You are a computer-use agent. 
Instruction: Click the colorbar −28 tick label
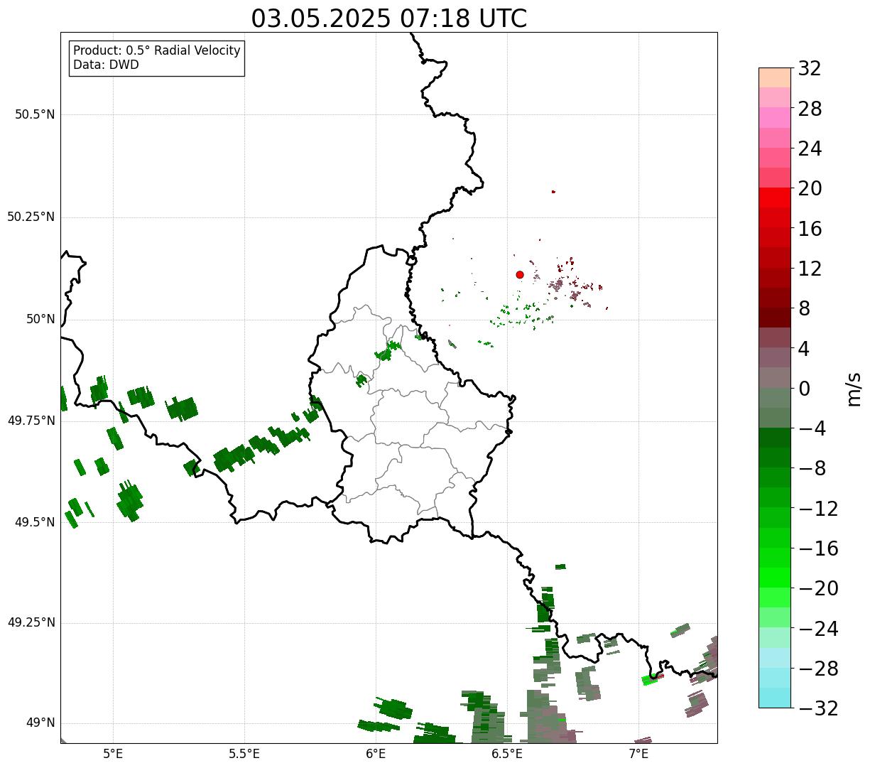[x=818, y=669]
